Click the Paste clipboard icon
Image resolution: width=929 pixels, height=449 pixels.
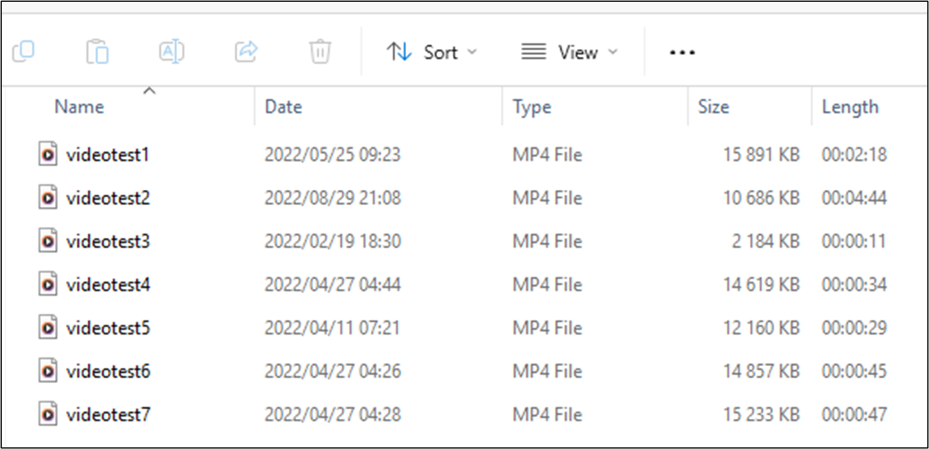tap(97, 51)
